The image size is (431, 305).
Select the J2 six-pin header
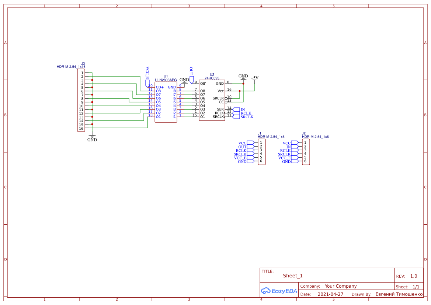[x=306, y=152]
